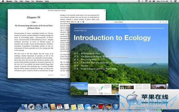Viewport: 179px width, 112px height.
Task: Open section 37.2 The Biology of Place
Action: (100, 56)
